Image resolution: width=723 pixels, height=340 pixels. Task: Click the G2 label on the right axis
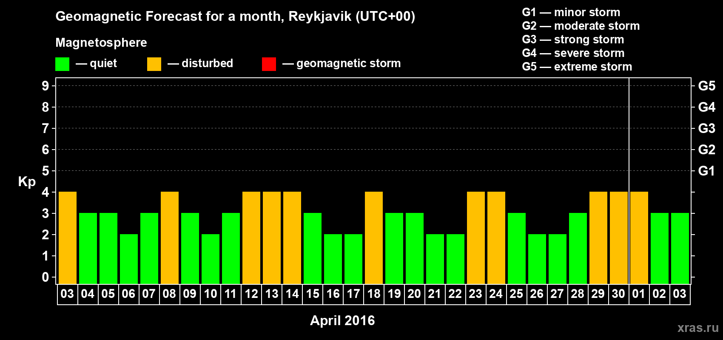[x=706, y=150]
